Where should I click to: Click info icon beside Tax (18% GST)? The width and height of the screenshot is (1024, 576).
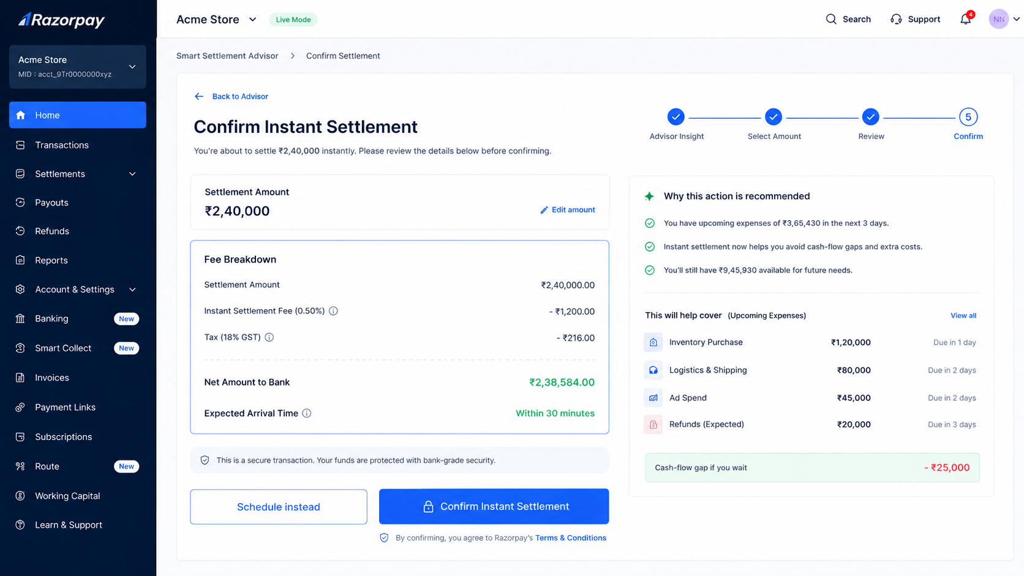[x=269, y=337]
